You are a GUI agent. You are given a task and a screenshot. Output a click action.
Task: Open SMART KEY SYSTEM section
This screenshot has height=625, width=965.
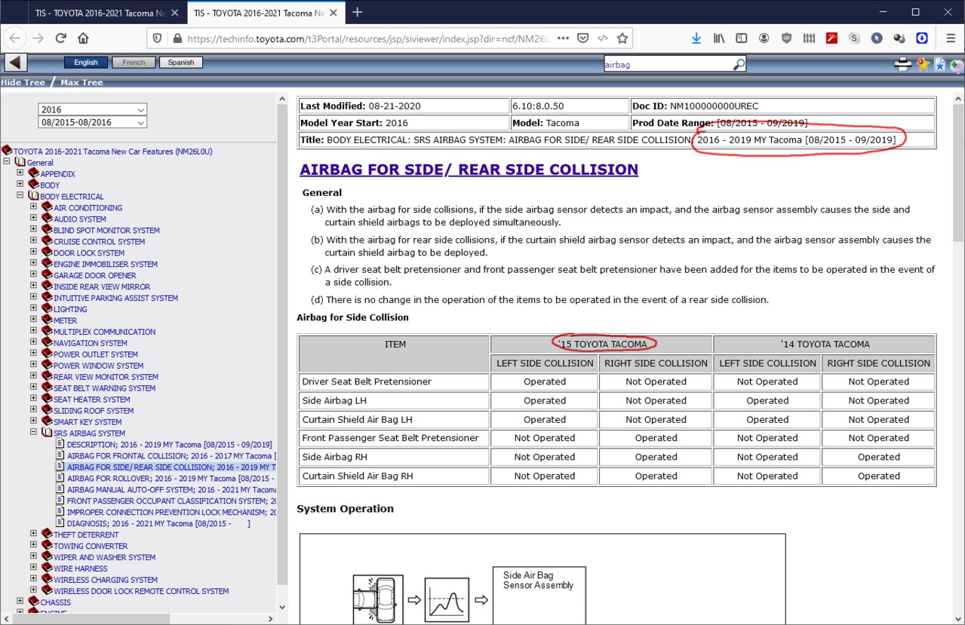(88, 422)
